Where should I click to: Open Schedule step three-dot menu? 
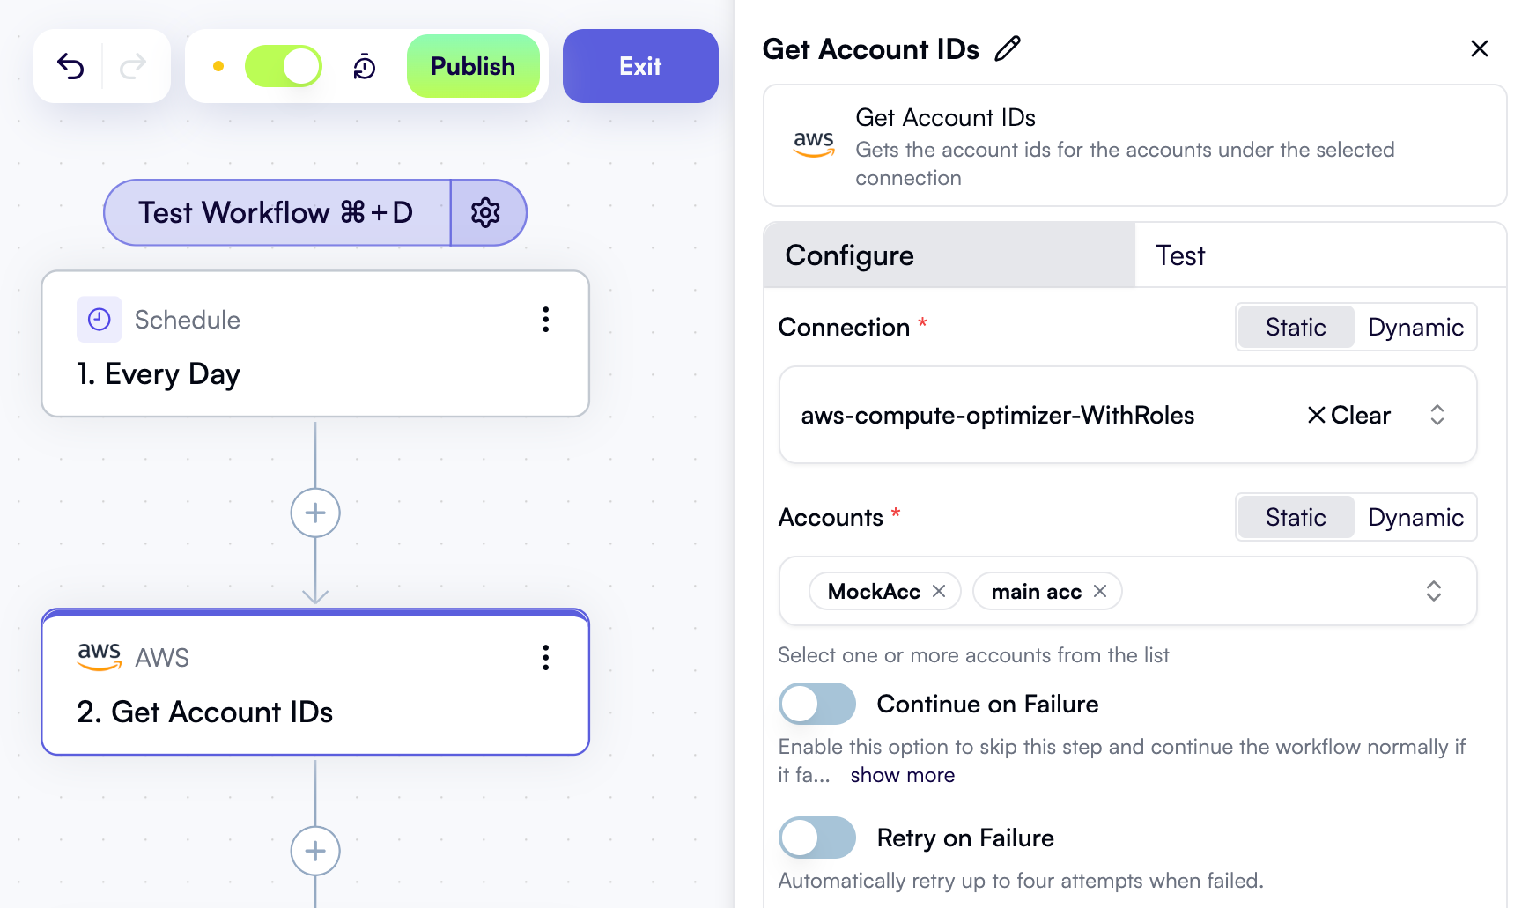click(x=546, y=320)
